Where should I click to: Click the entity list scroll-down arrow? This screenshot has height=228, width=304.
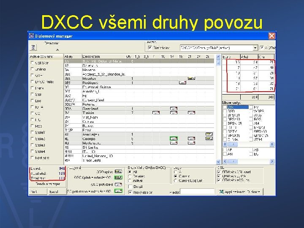[218, 161]
